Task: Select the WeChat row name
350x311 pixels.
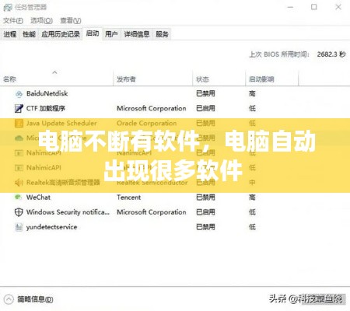Action: click(x=38, y=197)
